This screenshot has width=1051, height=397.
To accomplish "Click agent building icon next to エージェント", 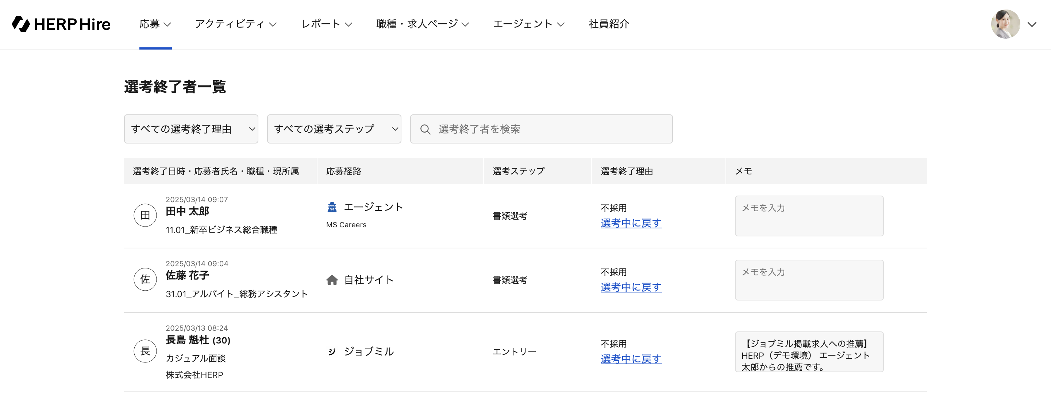I will [x=332, y=207].
